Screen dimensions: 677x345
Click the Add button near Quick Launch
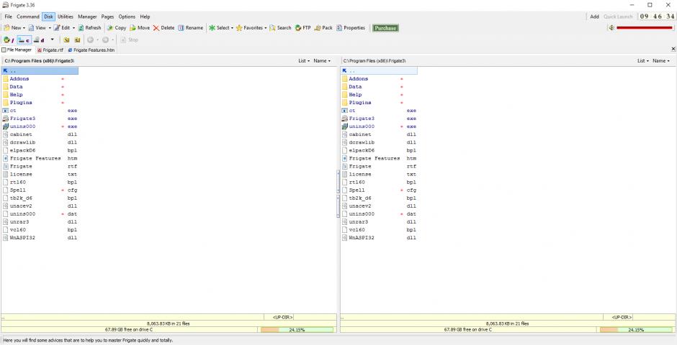[x=594, y=17]
